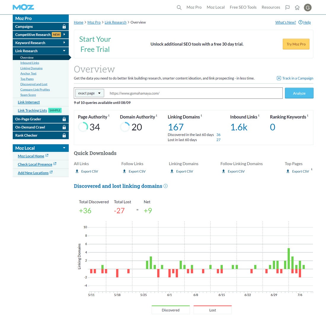Screen dimensions: 326x317
Task: Select Anchor Text in the sidebar
Action: (28, 73)
